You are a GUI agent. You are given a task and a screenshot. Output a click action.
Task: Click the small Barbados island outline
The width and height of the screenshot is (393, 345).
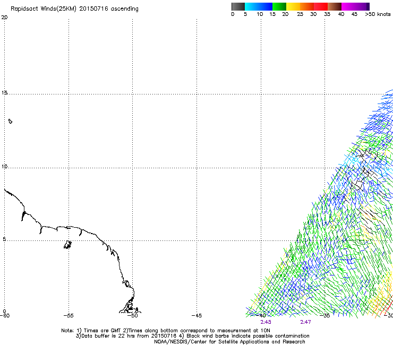tap(10, 121)
